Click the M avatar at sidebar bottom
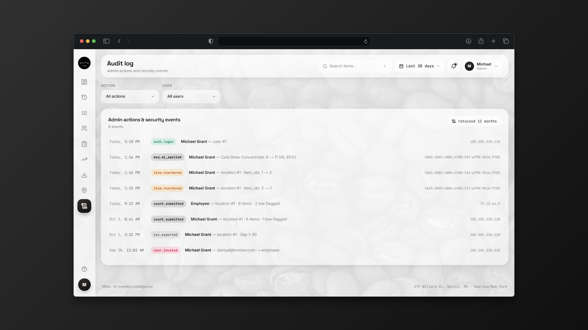 coord(84,285)
